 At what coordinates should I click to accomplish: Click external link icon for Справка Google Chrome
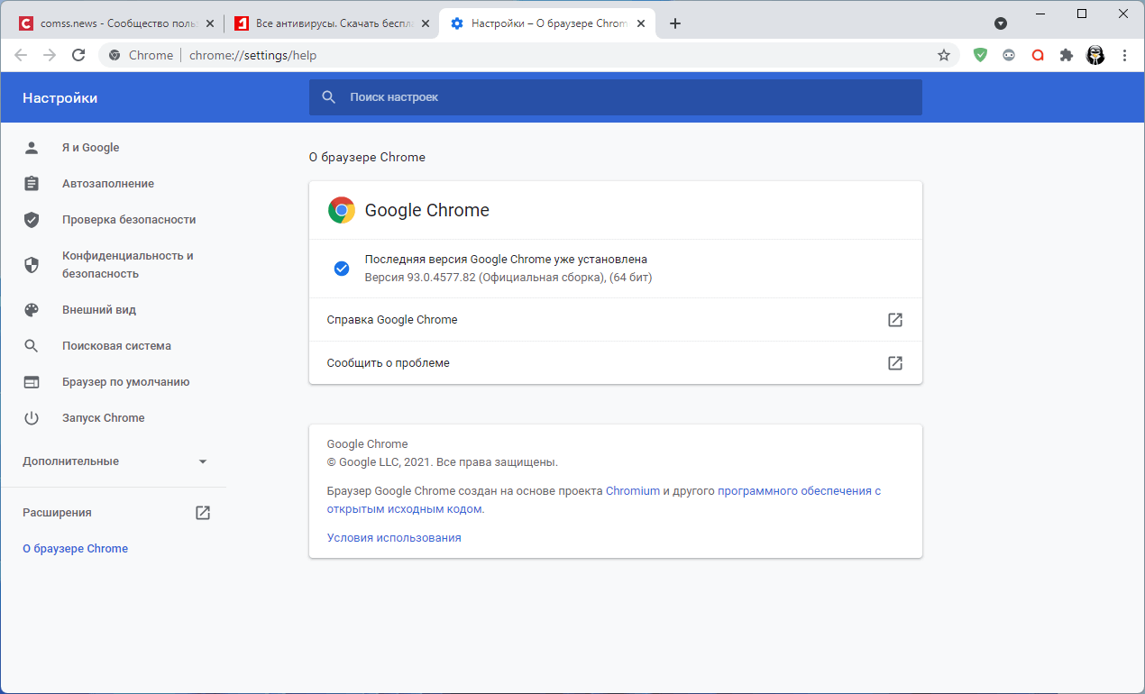tap(895, 320)
